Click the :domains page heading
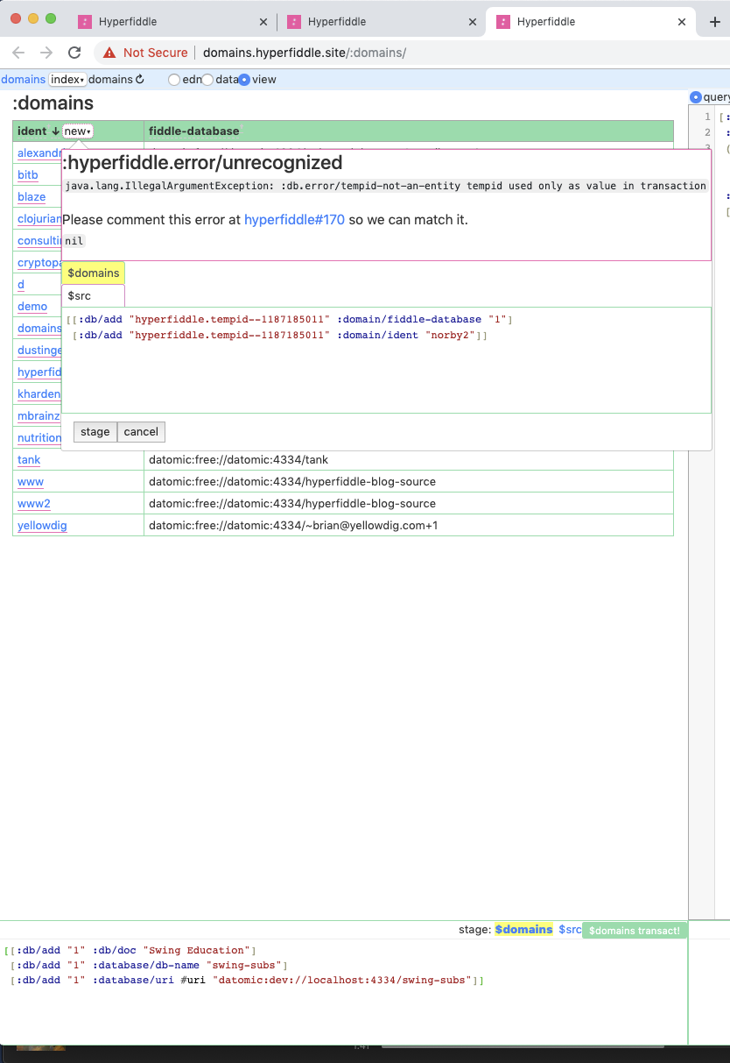730x1063 pixels. pyautogui.click(x=53, y=103)
